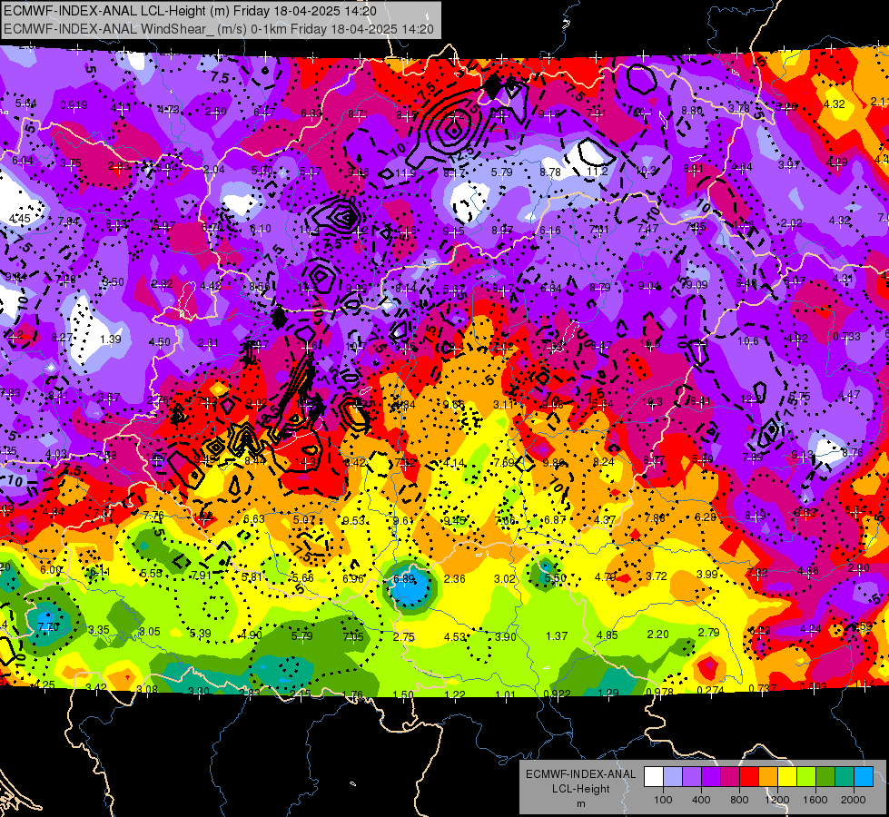Click map value '2.75'
This screenshot has width=889, height=817.
pos(404,636)
